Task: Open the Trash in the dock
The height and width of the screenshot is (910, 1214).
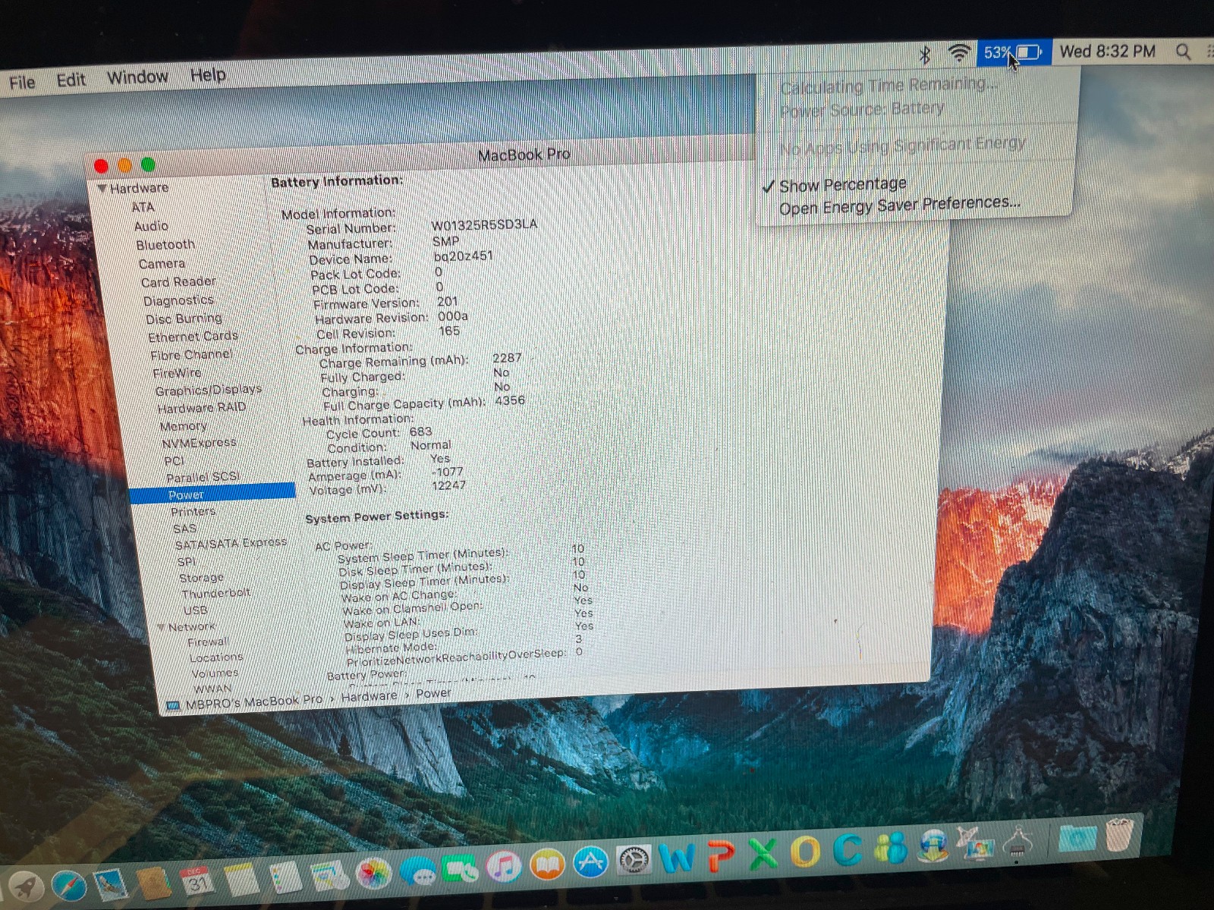Action: (x=1120, y=834)
